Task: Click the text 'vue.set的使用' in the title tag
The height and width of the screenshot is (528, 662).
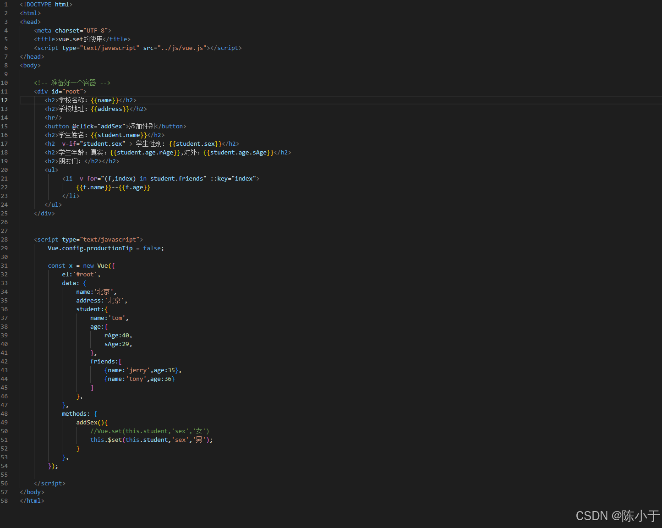Action: point(81,39)
